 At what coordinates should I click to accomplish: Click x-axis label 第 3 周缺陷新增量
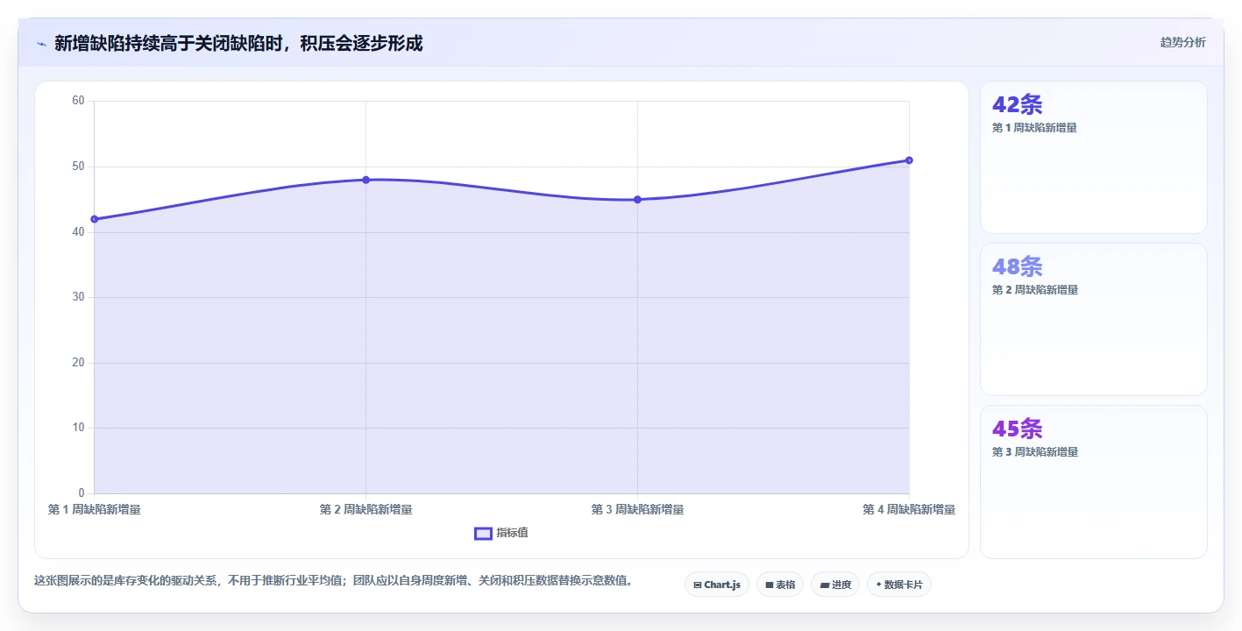click(x=637, y=509)
